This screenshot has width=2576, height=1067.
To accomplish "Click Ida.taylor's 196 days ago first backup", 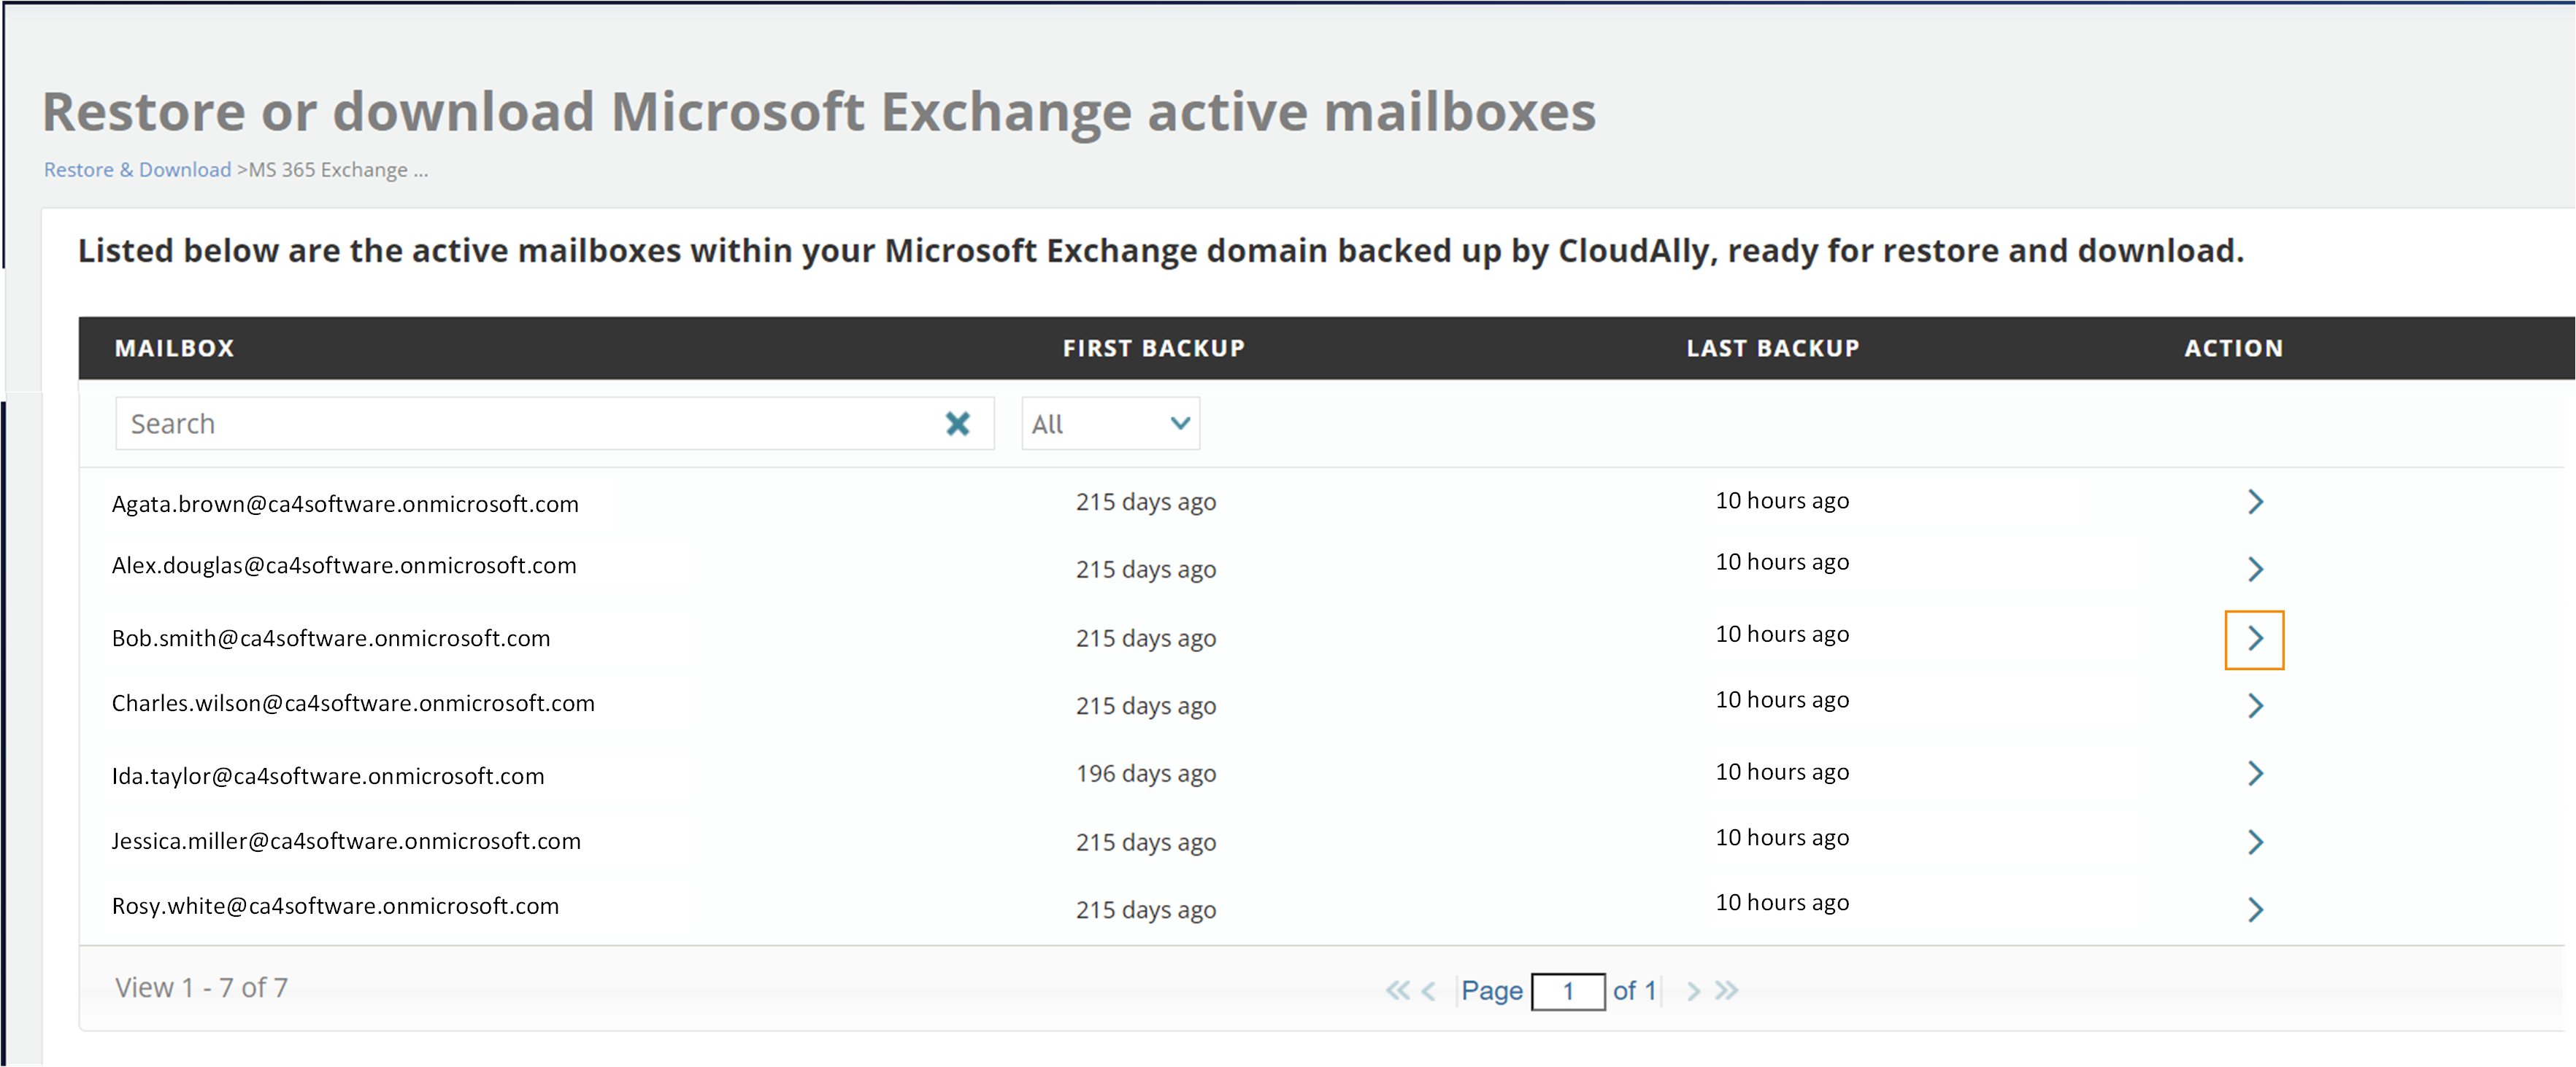I will tap(1146, 775).
